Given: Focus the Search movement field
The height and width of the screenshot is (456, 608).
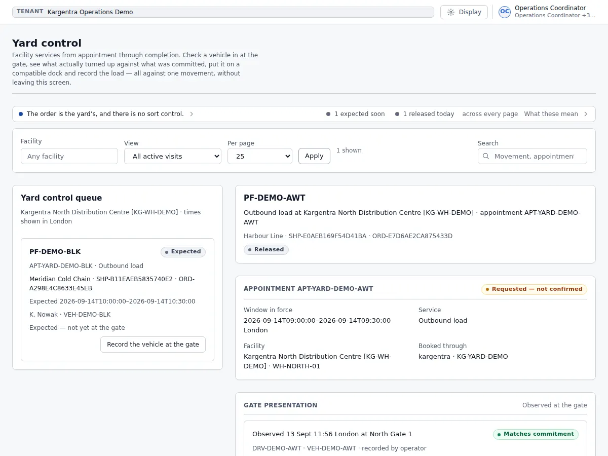Looking at the screenshot, I should pos(533,156).
